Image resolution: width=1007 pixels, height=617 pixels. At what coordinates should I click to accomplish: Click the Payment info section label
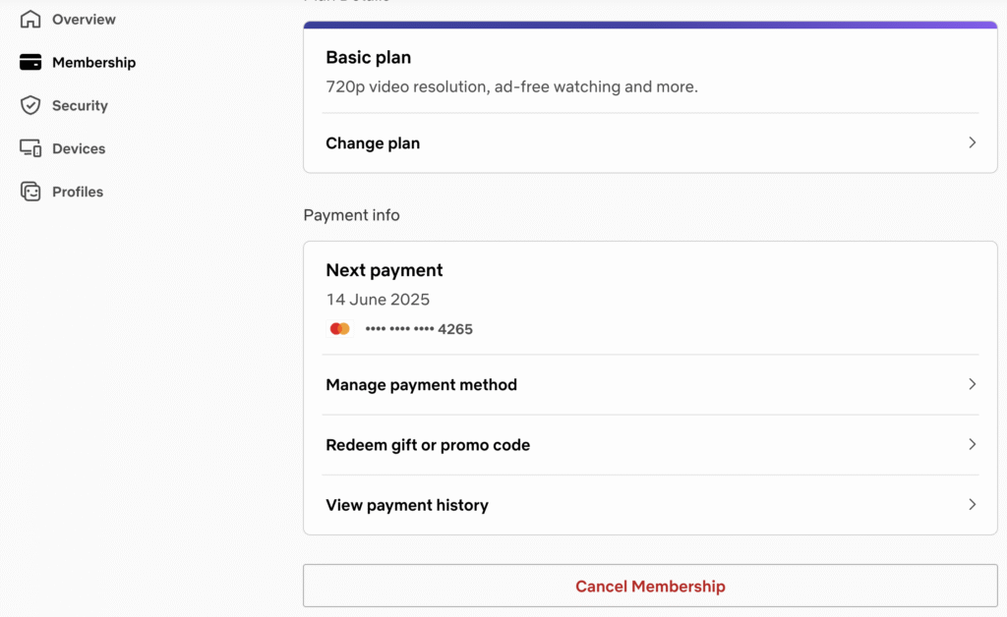(x=351, y=215)
